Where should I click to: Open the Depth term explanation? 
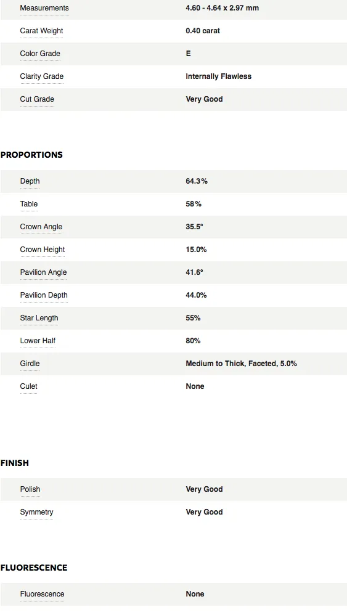(x=30, y=181)
